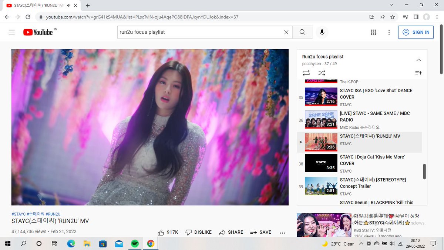The height and width of the screenshot is (250, 444).
Task: Open the YouTube apps grid
Action: pos(373,32)
